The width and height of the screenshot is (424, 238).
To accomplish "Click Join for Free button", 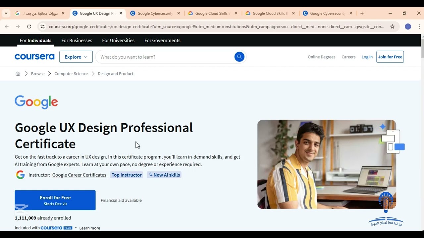I will [x=390, y=57].
